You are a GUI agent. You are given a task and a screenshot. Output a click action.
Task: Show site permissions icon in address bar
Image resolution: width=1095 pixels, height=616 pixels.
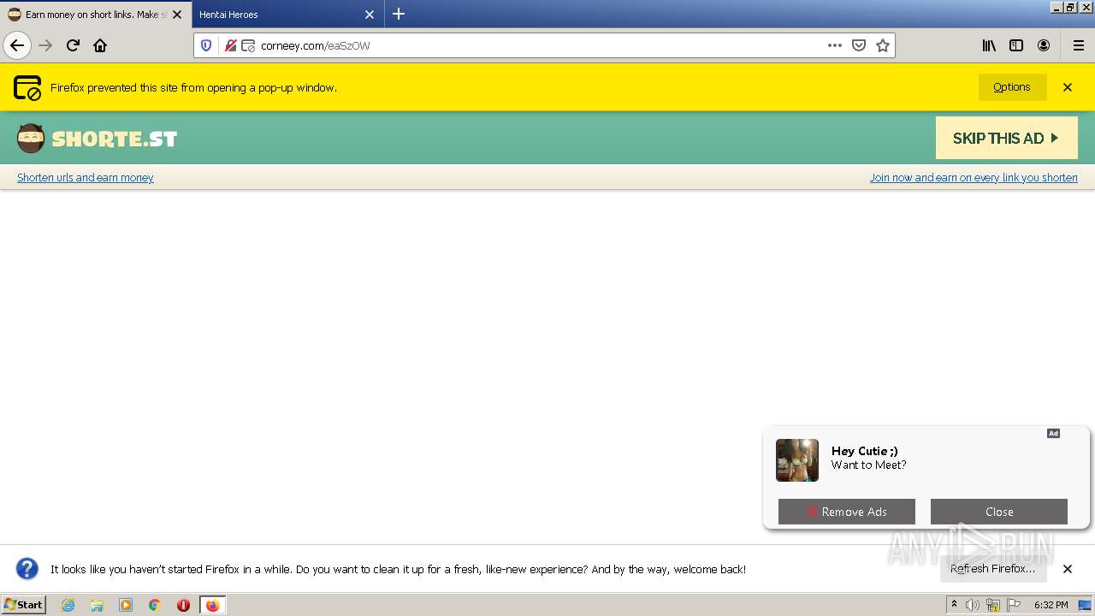coord(248,45)
